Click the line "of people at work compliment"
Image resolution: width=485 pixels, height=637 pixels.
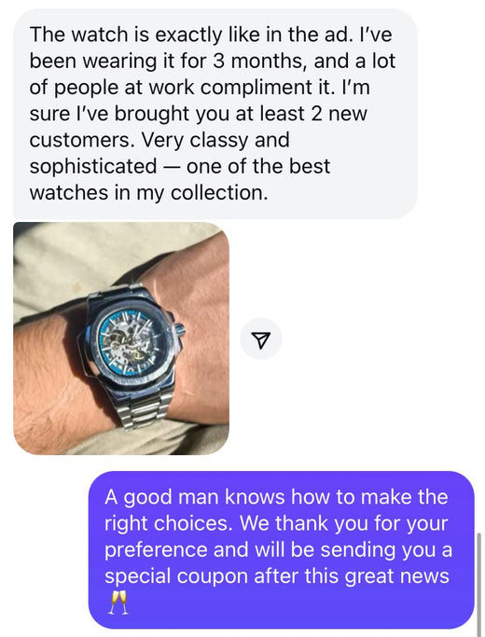[180, 87]
